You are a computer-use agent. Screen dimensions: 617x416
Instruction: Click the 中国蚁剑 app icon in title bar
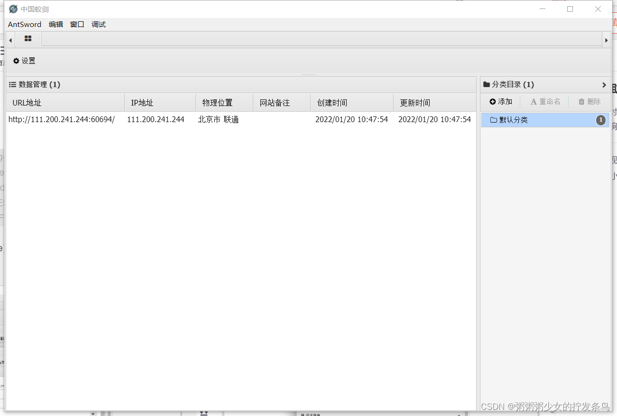click(x=13, y=9)
